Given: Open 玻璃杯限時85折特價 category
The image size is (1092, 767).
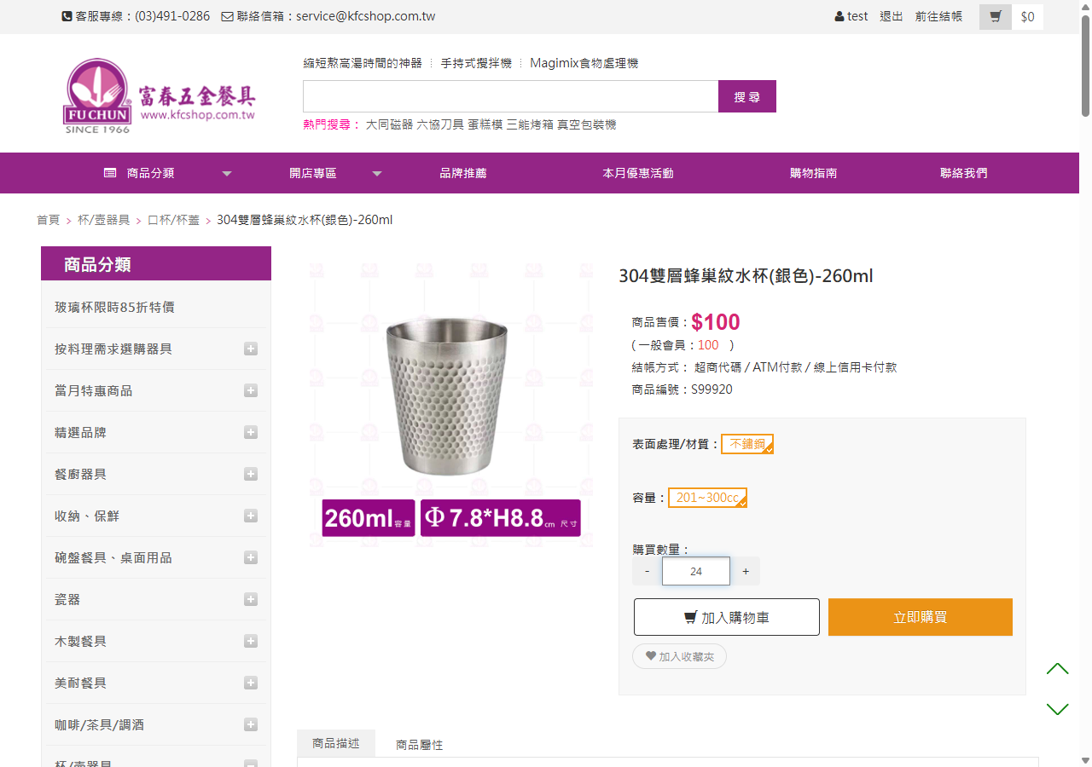Looking at the screenshot, I should 114,307.
